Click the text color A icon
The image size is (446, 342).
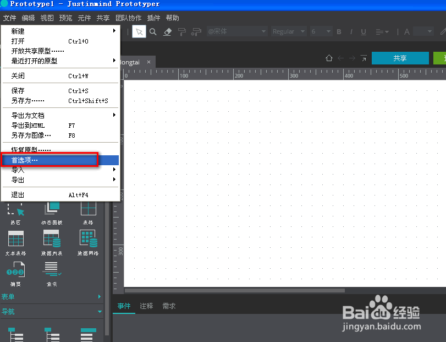(407, 31)
